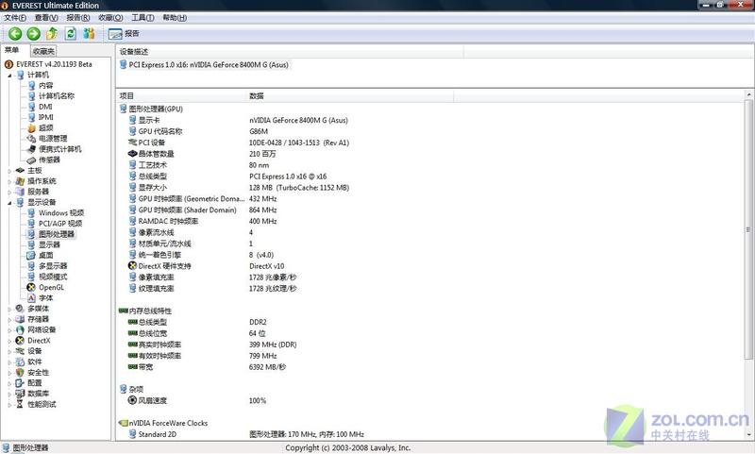
Task: Select EVEREST v4.20.1193 Beta root node
Action: pos(54,64)
